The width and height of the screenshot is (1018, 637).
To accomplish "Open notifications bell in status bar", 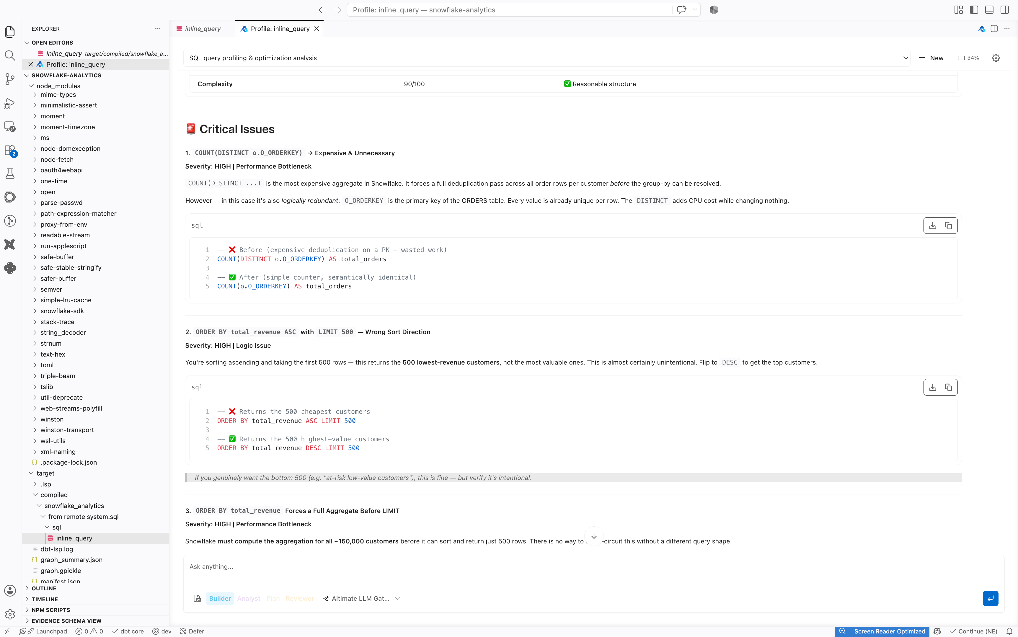I will 1009,631.
